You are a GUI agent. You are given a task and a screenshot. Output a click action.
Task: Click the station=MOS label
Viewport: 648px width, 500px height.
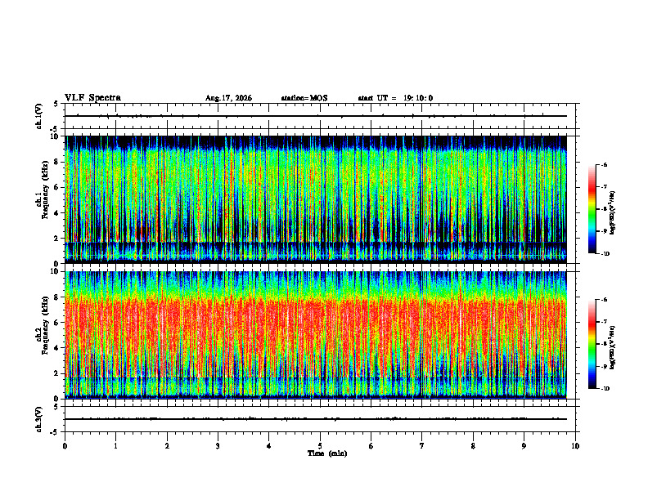(x=304, y=98)
